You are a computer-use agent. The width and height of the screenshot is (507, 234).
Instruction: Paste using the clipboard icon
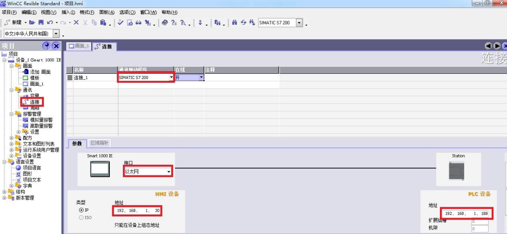point(103,23)
